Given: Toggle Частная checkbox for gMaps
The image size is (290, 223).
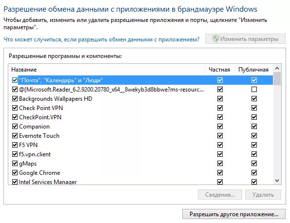Looking at the screenshot, I should pyautogui.click(x=220, y=163).
